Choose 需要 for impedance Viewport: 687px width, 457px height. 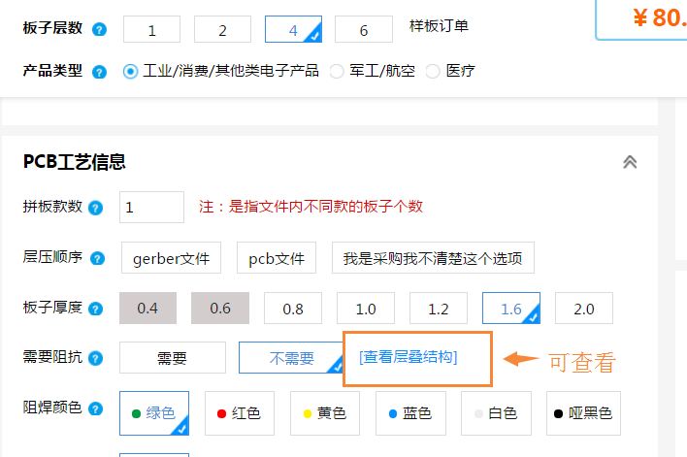point(172,358)
